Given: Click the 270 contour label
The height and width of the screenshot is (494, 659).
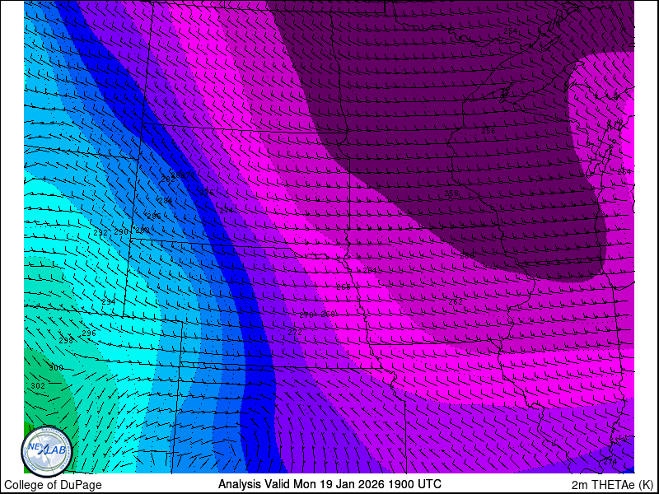Looking at the screenshot, I should (306, 315).
